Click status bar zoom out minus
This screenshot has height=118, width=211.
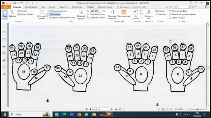tap(188, 109)
